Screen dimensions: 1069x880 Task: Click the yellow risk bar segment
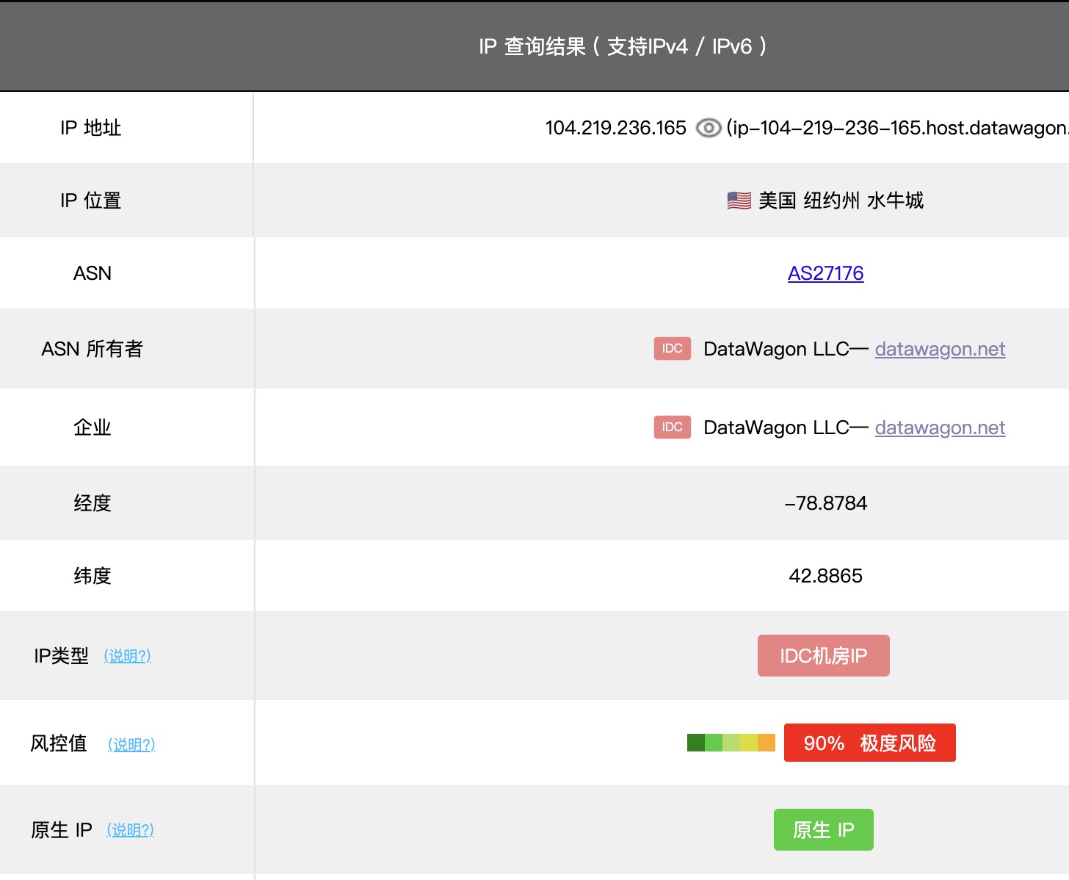pos(749,743)
